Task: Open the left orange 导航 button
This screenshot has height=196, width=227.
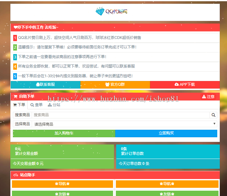Action: click(x=62, y=184)
